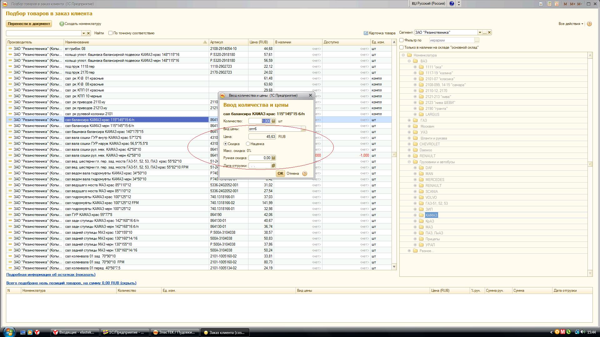This screenshot has width=600, height=337.
Task: Open the calendar icon in title bar
Action: [x=557, y=4]
